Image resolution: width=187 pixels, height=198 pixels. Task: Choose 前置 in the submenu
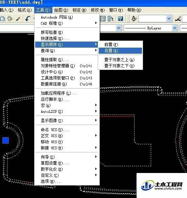(120, 45)
